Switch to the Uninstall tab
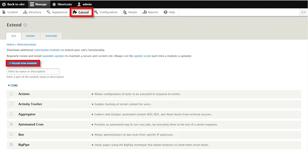The image size is (308, 151). click(x=51, y=36)
